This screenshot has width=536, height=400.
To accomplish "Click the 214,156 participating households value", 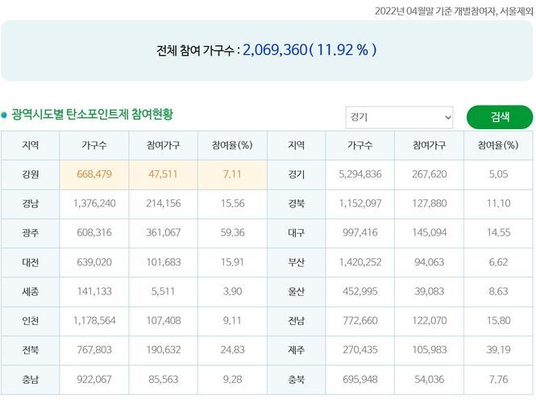I will (163, 203).
